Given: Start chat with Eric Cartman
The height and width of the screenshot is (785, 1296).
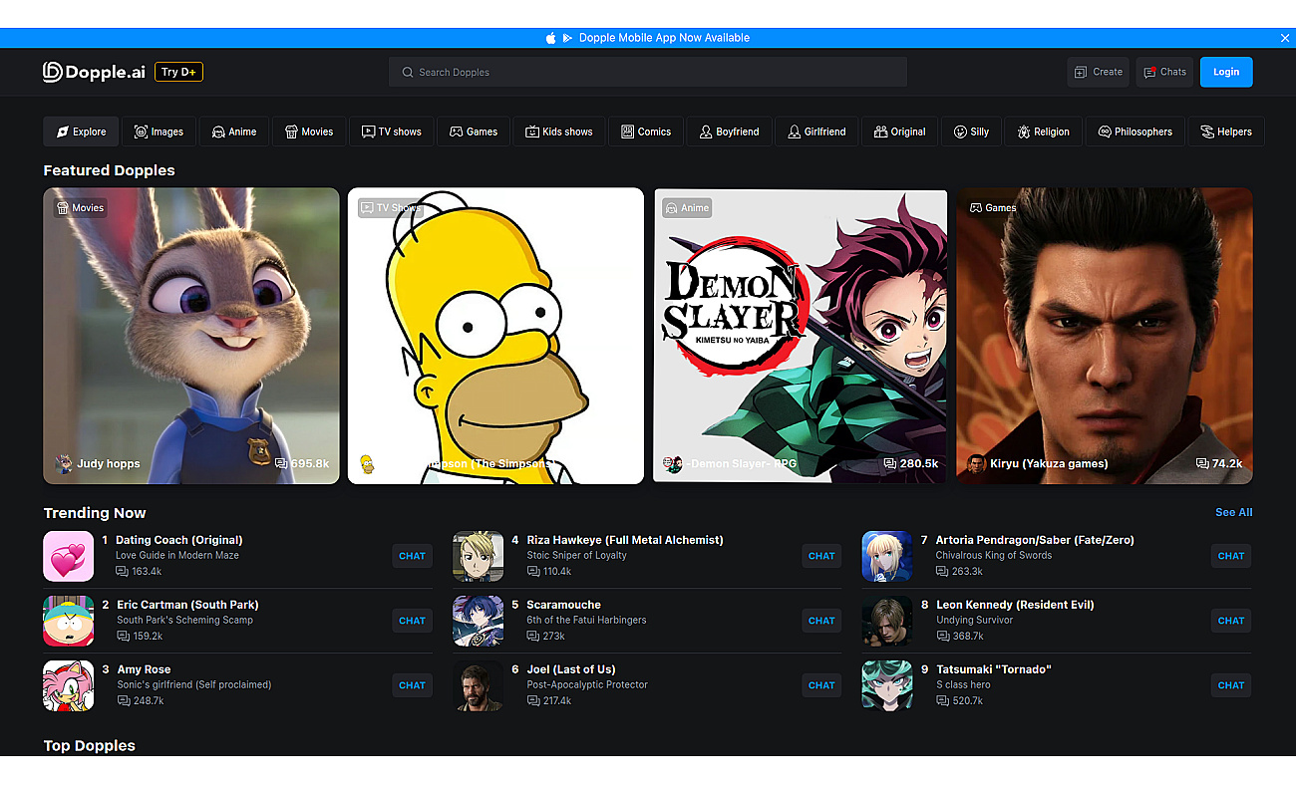Looking at the screenshot, I should pyautogui.click(x=413, y=621).
